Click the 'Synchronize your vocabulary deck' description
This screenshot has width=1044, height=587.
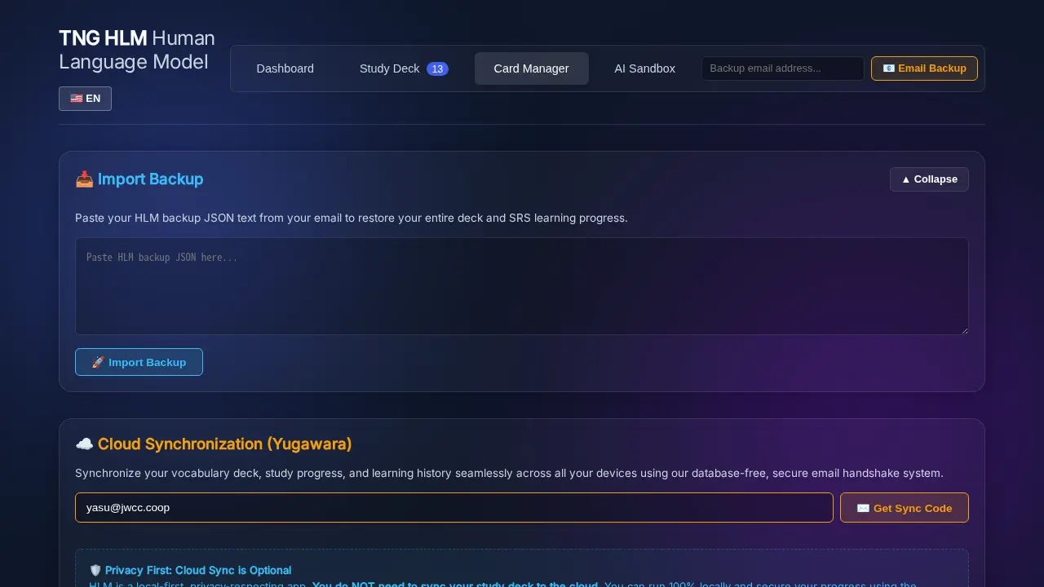[509, 473]
